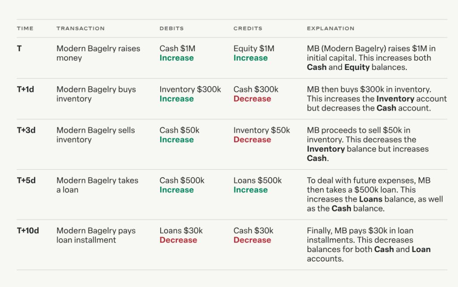Viewport: 458px width, 287px height.
Task: Click the TIME column header
Action: click(25, 28)
